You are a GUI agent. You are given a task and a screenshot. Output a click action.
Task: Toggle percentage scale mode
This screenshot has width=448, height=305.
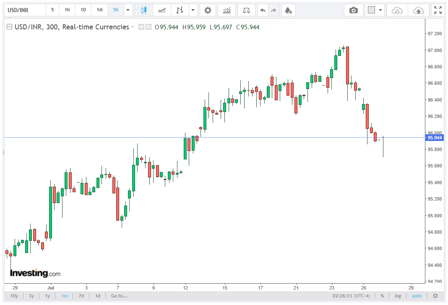pyautogui.click(x=382, y=296)
